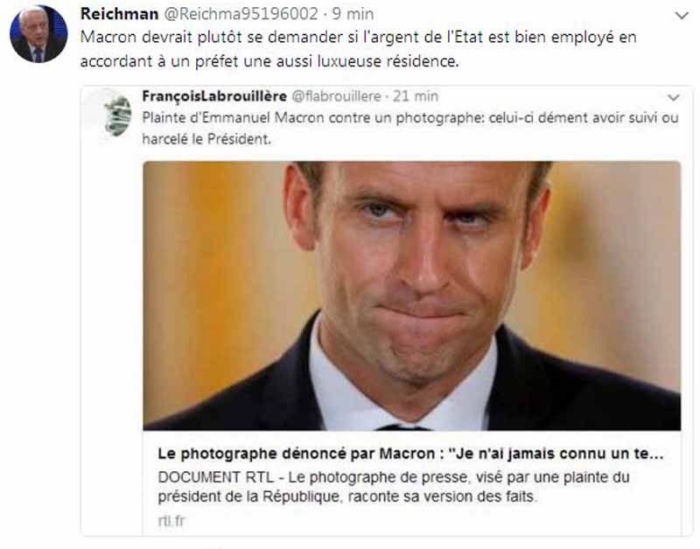Open the @flabrouillere handle
This screenshot has width=700, height=549.
point(337,96)
